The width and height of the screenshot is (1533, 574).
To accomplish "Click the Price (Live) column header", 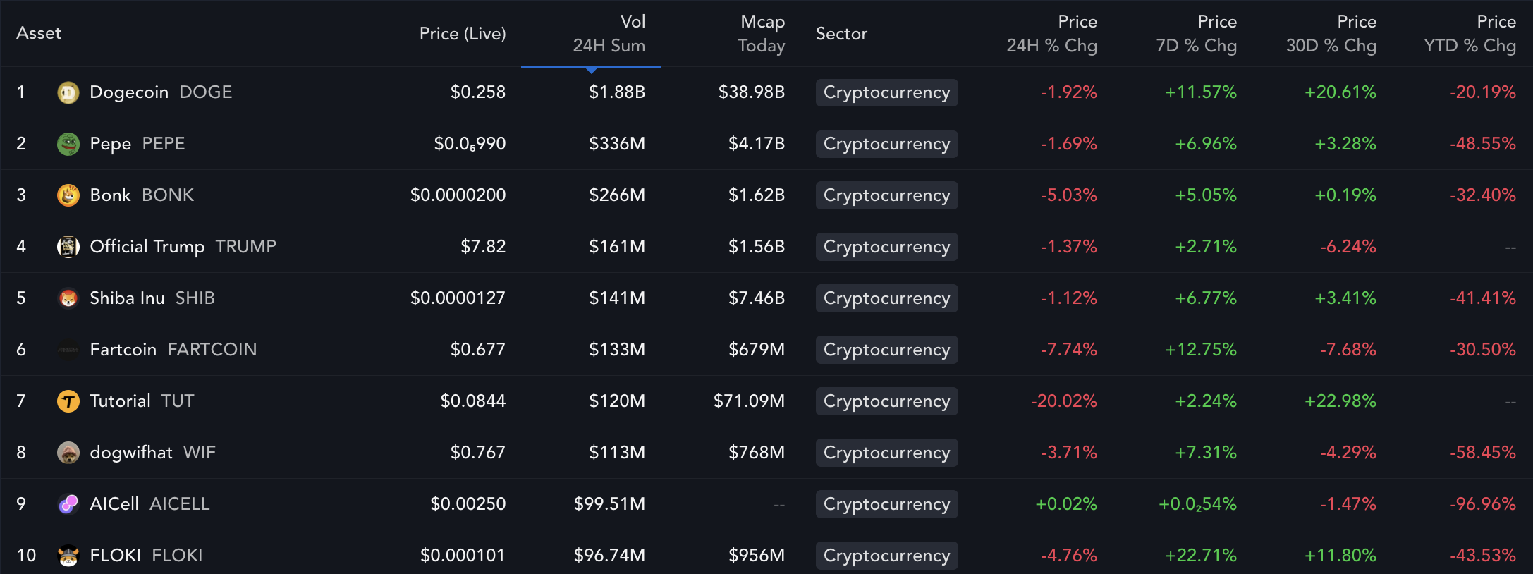I will coord(463,33).
